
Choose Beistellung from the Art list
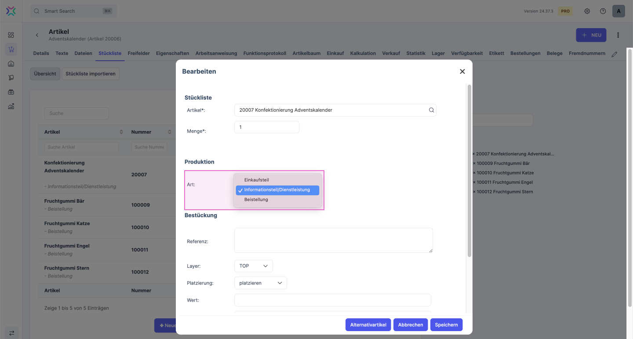256,200
